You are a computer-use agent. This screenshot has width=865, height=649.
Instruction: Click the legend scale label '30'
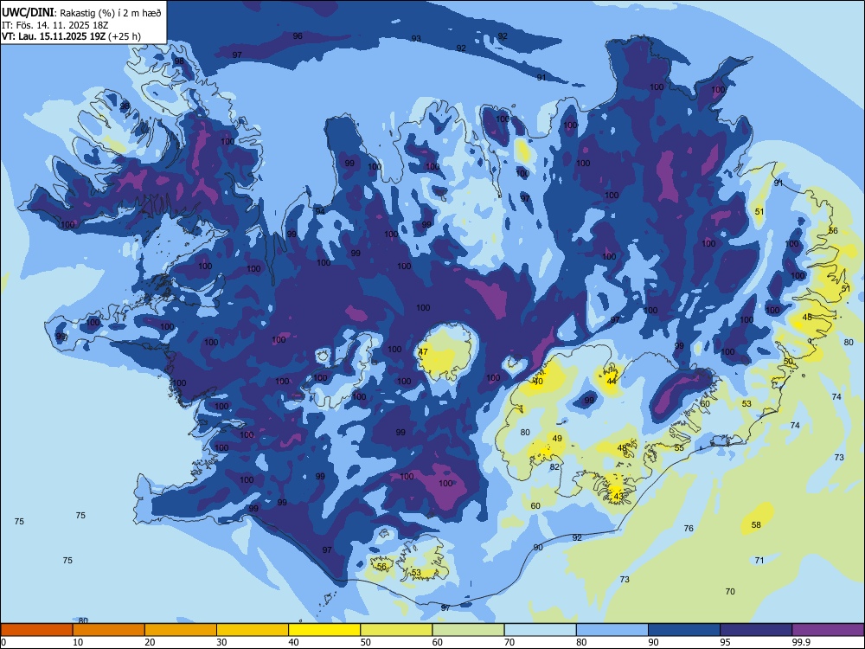[221, 642]
